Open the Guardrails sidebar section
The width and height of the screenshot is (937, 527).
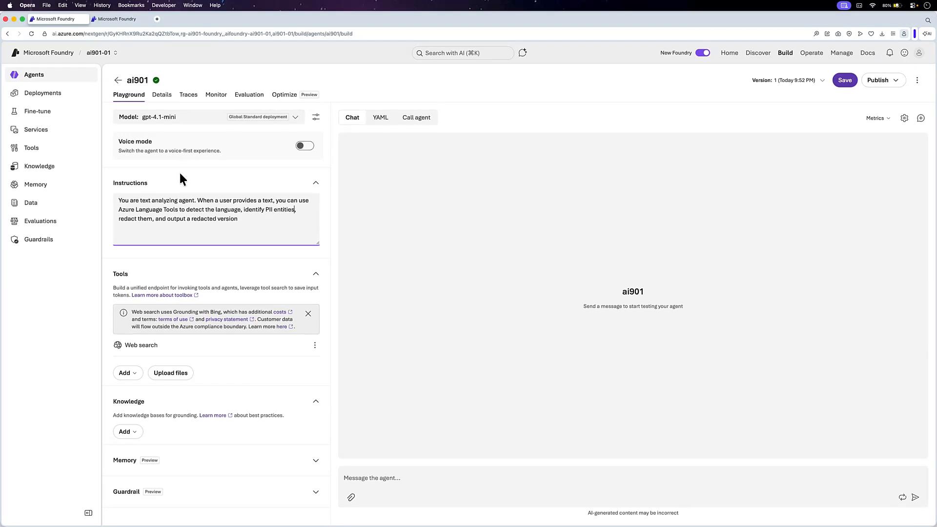click(x=51, y=239)
